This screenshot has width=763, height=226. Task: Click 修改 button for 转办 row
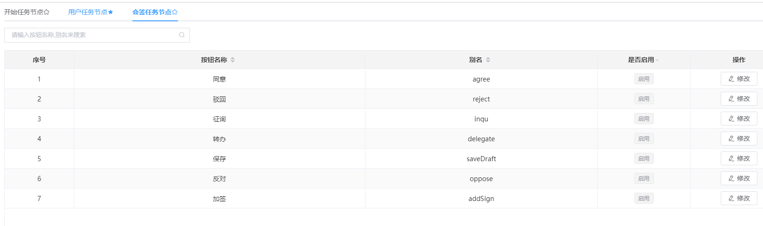pos(739,138)
